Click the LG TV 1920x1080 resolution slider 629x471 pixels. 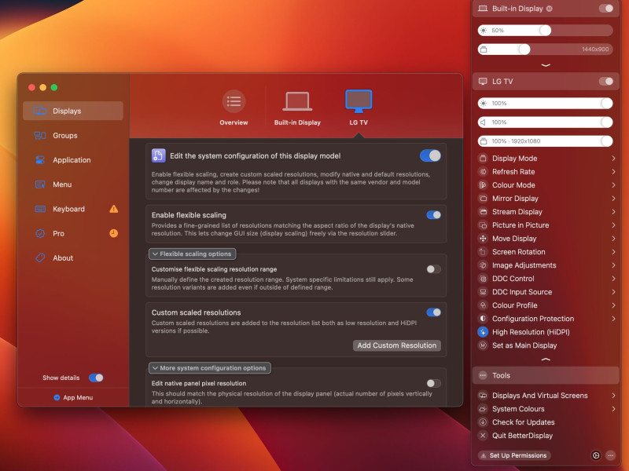click(x=546, y=141)
